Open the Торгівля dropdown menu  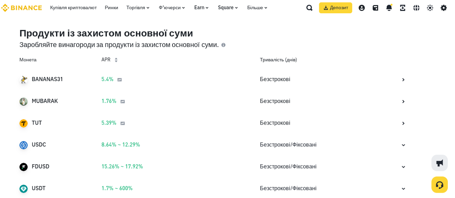[138, 8]
